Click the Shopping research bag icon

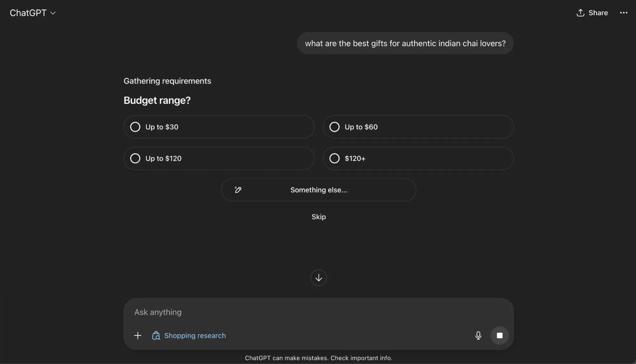point(156,335)
